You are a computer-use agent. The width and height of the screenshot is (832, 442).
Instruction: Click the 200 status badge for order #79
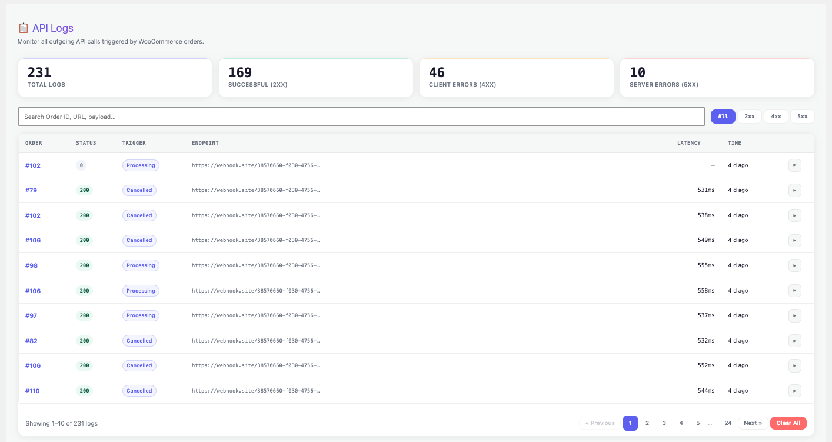(x=85, y=190)
